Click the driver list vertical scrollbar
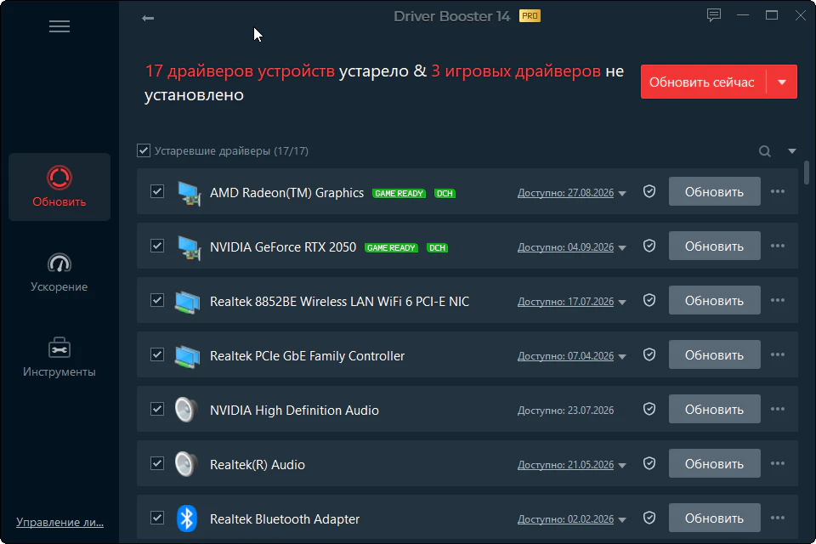816x544 pixels. (806, 173)
